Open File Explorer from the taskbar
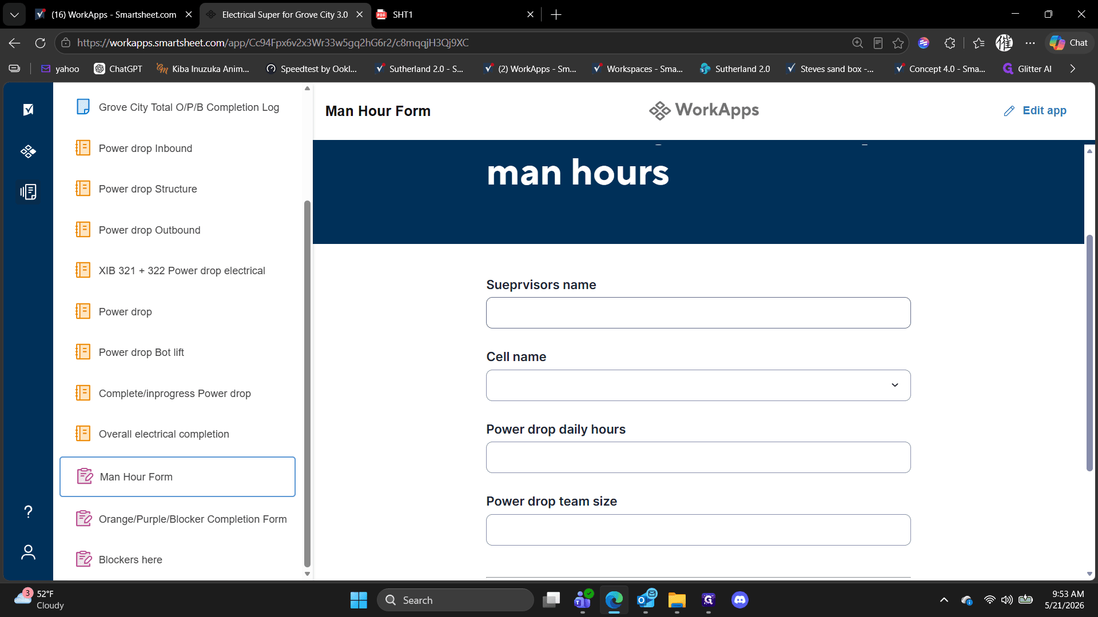The height and width of the screenshot is (617, 1098). point(677,600)
